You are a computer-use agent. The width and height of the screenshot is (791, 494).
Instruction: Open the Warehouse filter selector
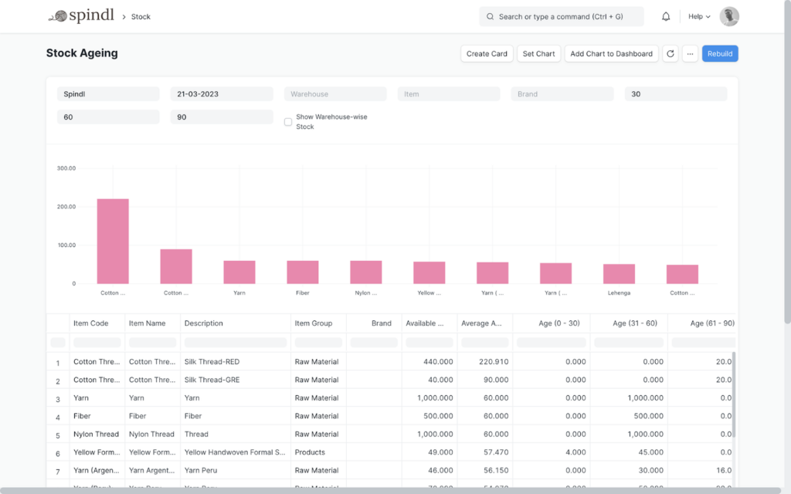pos(335,93)
